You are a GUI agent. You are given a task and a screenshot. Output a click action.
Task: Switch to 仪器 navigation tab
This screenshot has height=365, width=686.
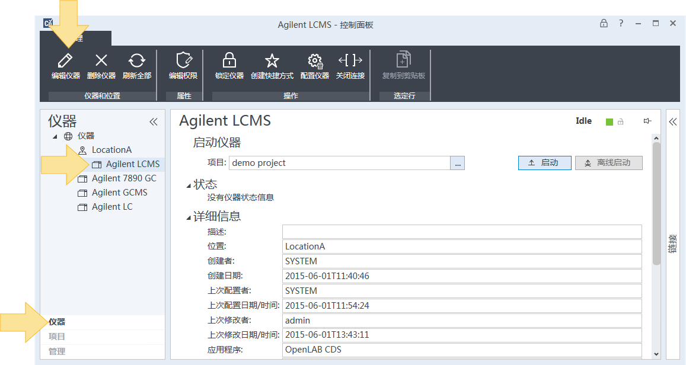coord(103,322)
